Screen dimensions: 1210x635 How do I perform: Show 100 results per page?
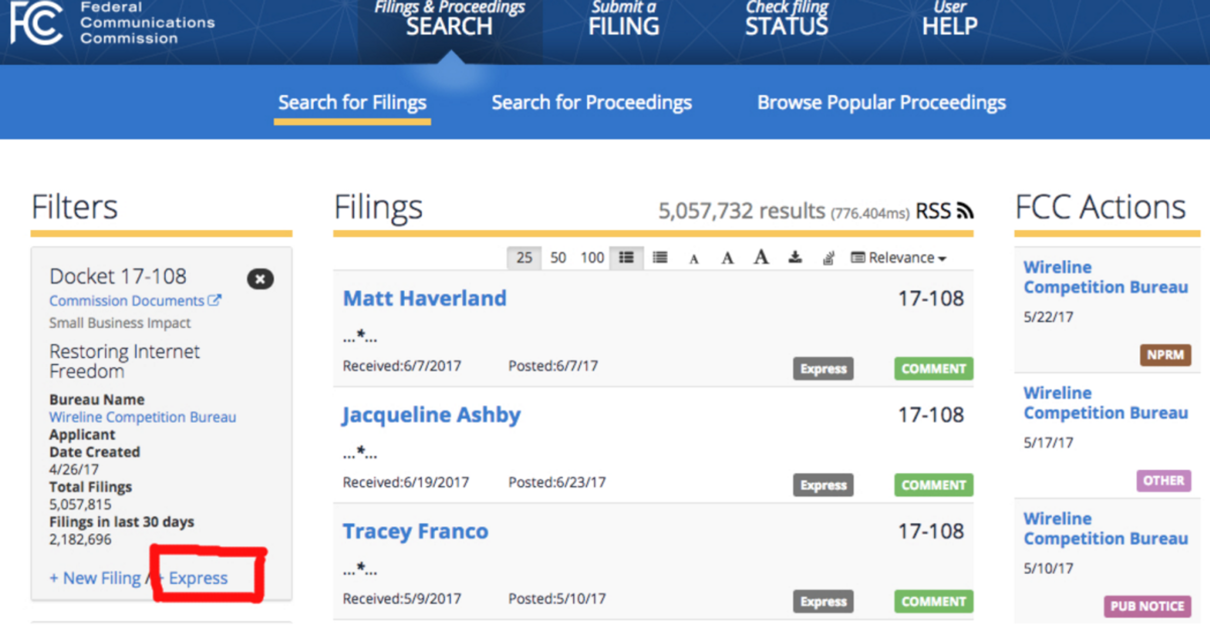point(592,258)
